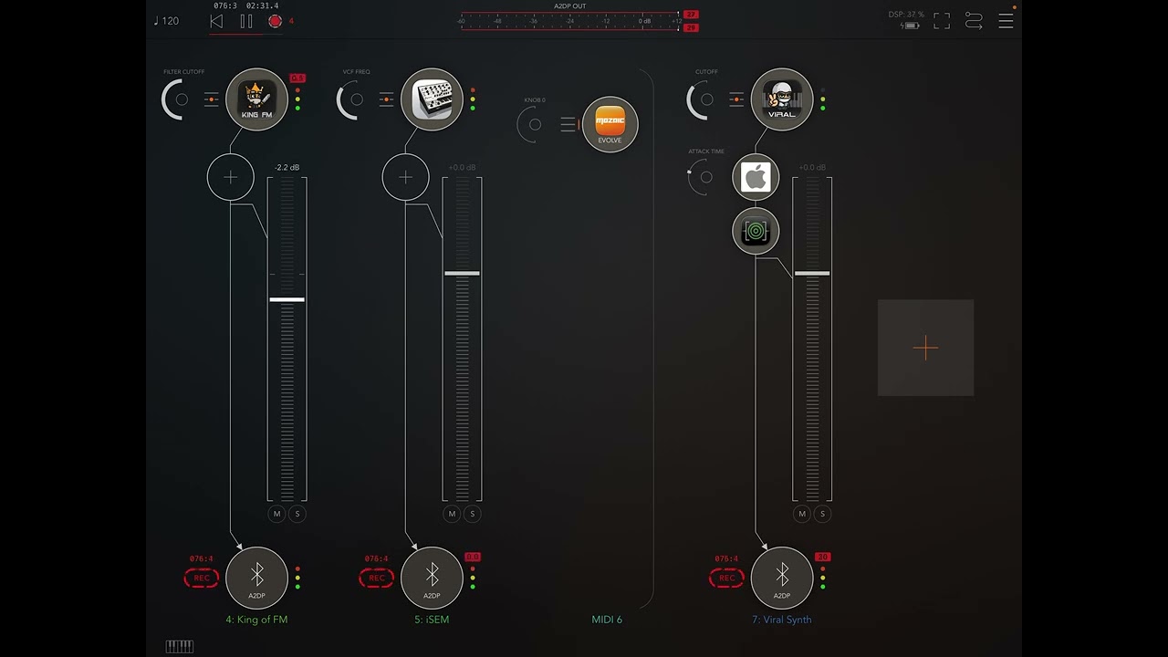Image resolution: width=1168 pixels, height=657 pixels.
Task: Open Cutoff control settings for Viral
Action: (x=737, y=99)
